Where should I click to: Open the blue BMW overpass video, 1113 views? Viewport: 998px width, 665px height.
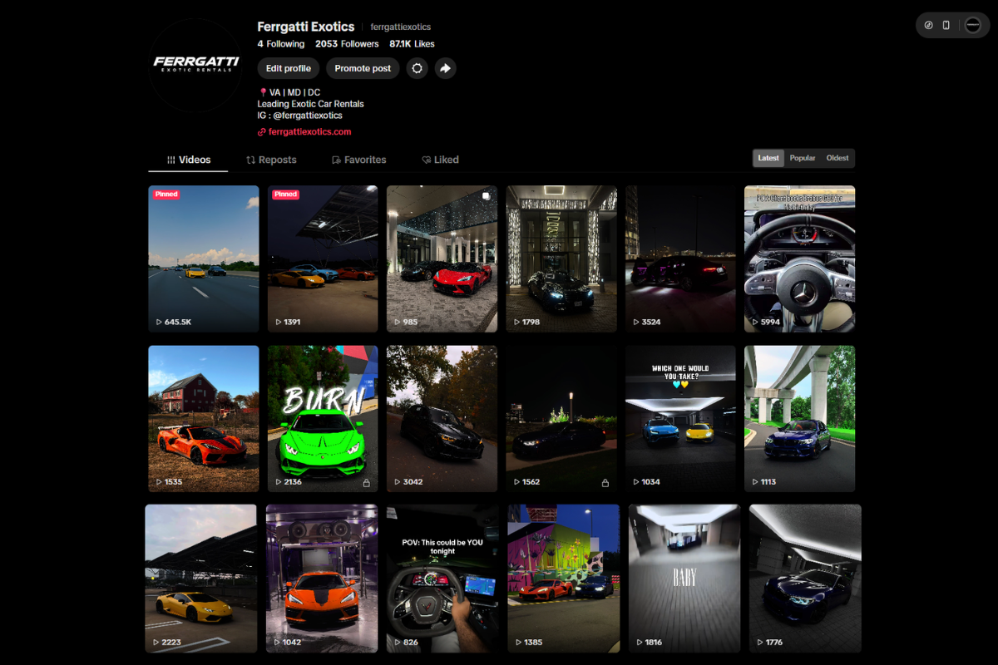[x=799, y=419]
